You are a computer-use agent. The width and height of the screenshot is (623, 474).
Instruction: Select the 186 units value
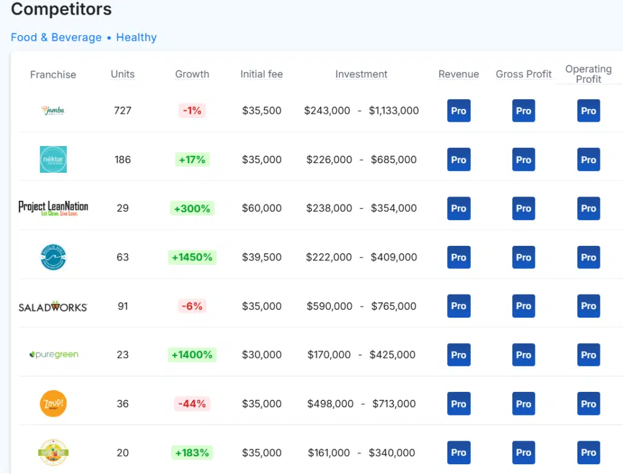(x=122, y=159)
